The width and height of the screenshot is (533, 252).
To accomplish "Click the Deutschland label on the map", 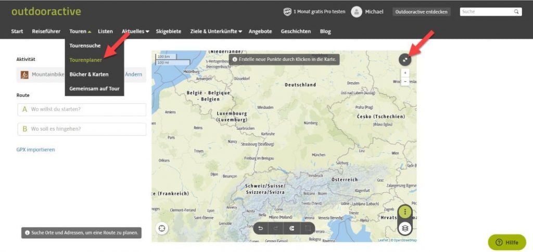I will click(300, 85).
